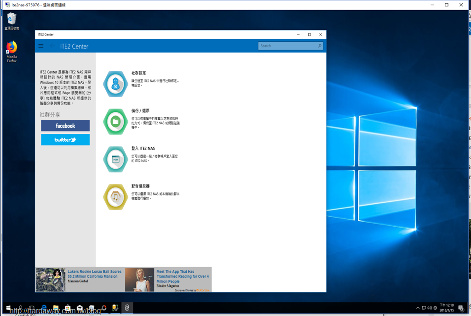Open the 登入 ITE2 NAS hexagon icon
Image resolution: width=471 pixels, height=316 pixels.
coord(115,159)
